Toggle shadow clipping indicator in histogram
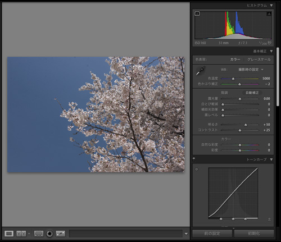281x242 pixels. click(x=197, y=13)
